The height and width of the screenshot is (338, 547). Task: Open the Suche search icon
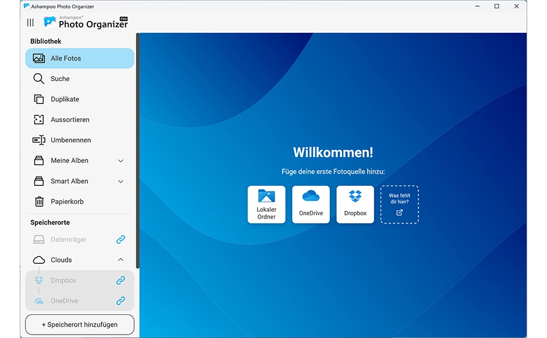[x=39, y=78]
